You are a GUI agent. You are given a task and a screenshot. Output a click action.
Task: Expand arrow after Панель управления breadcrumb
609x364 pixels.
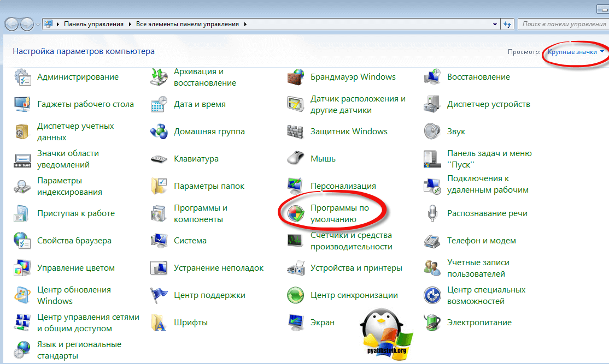130,24
